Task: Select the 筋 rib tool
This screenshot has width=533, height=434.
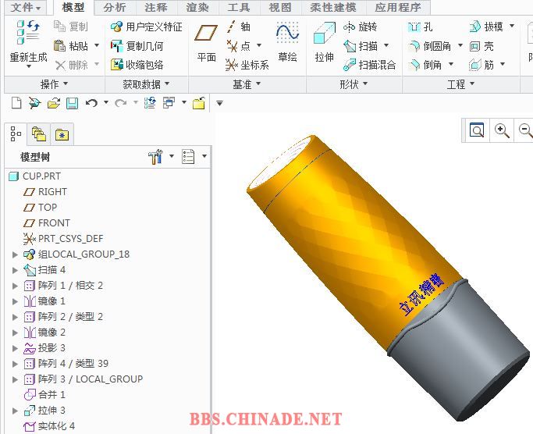Action: (481, 65)
